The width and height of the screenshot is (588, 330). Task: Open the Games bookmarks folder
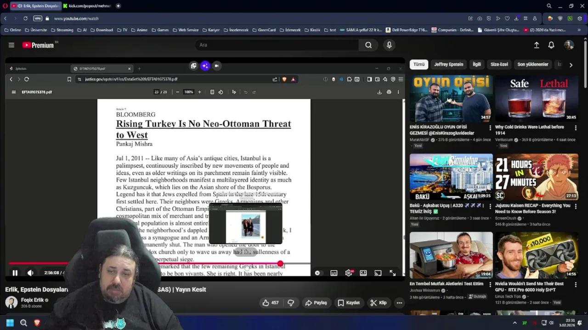(x=160, y=30)
